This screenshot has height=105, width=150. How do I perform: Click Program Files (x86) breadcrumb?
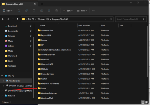60,19
